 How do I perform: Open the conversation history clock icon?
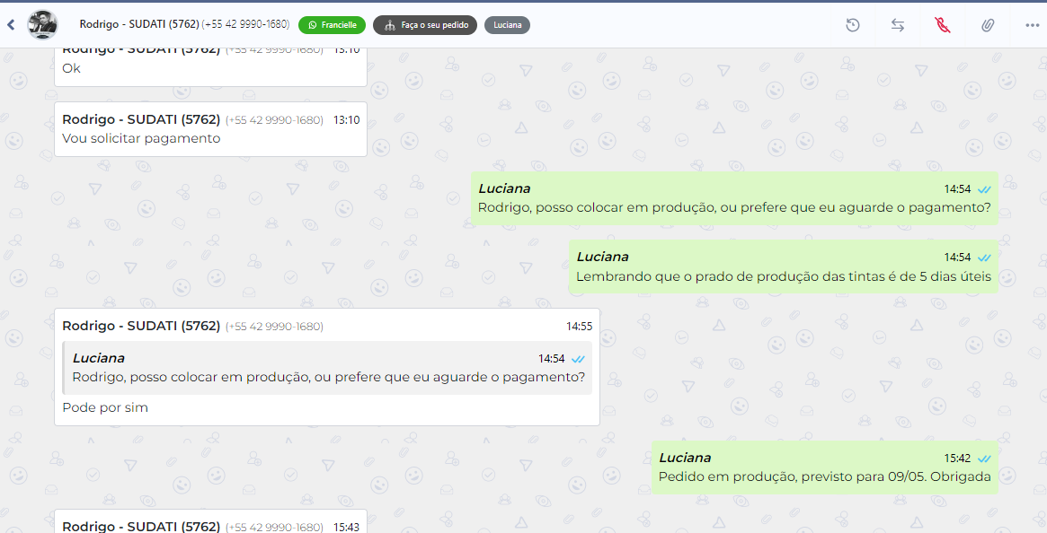853,25
